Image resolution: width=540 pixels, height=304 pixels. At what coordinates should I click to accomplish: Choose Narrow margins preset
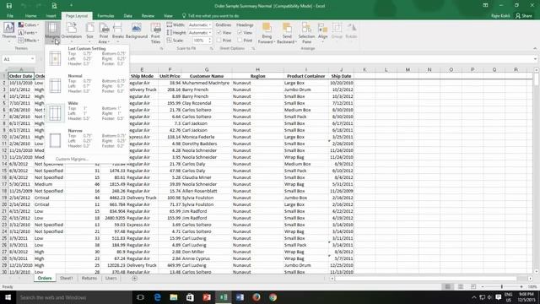pos(87,138)
